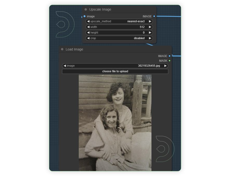The image size is (234, 176).
Task: Select next upscale_method with right arrow
Action: tap(150, 21)
